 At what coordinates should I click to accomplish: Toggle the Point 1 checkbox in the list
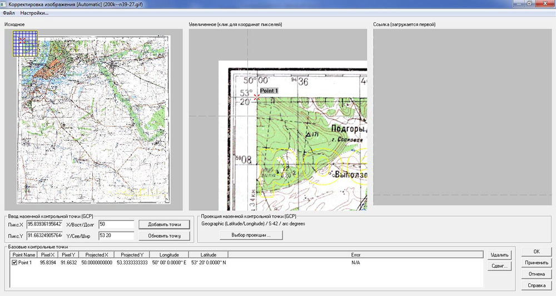pyautogui.click(x=14, y=262)
